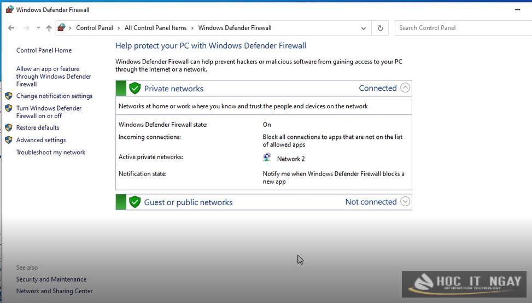This screenshot has height=303, width=532.
Task: Open the recent locations dropdown arrow
Action: point(38,28)
